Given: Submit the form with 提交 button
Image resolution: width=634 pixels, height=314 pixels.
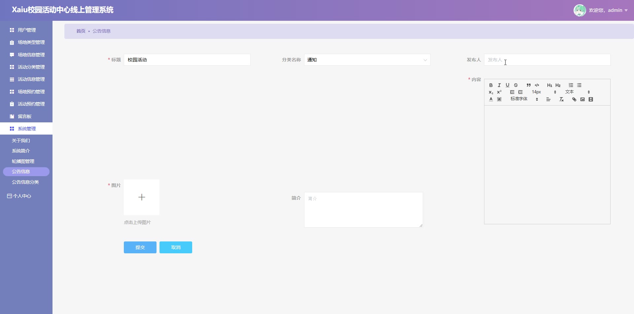Looking at the screenshot, I should point(140,247).
